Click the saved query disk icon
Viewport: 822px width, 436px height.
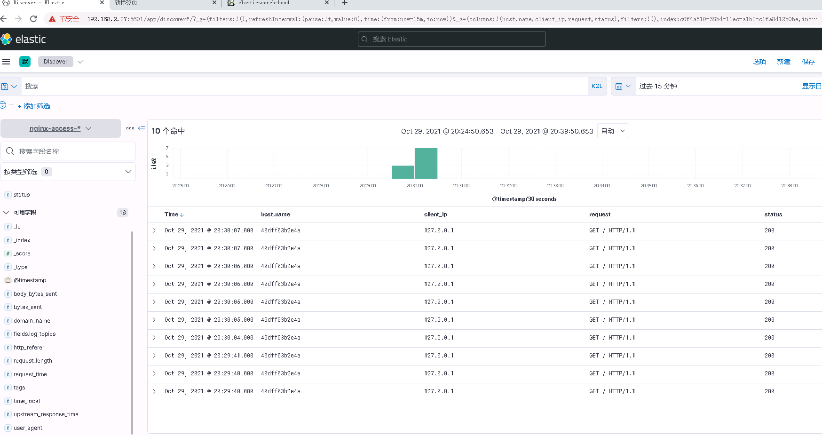[5, 87]
